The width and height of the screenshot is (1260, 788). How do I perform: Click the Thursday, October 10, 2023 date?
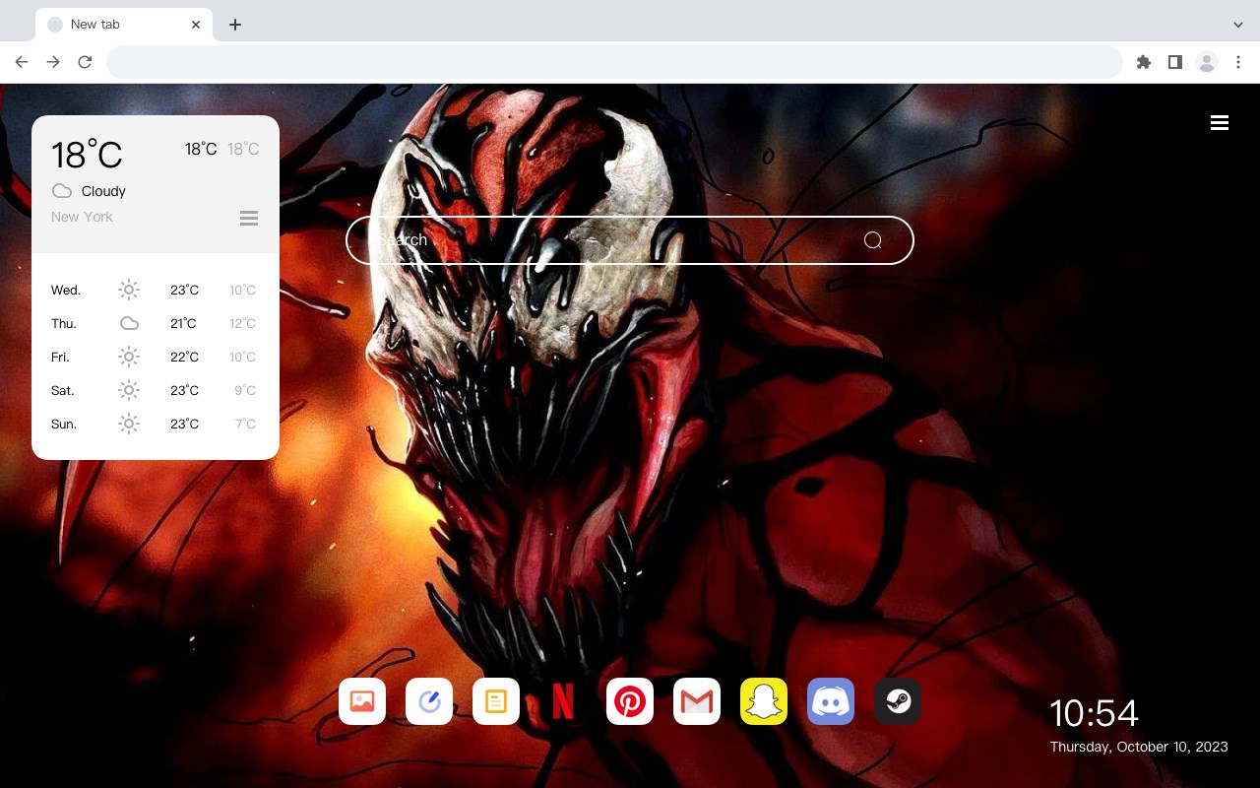coord(1139,747)
